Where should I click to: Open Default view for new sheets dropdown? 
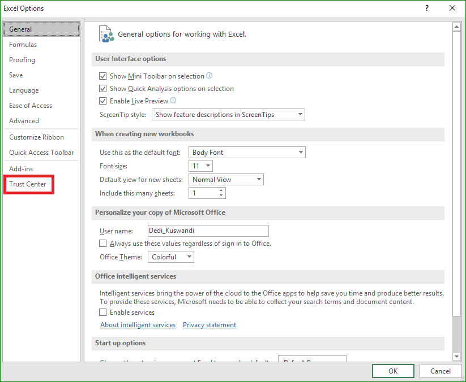[226, 180]
